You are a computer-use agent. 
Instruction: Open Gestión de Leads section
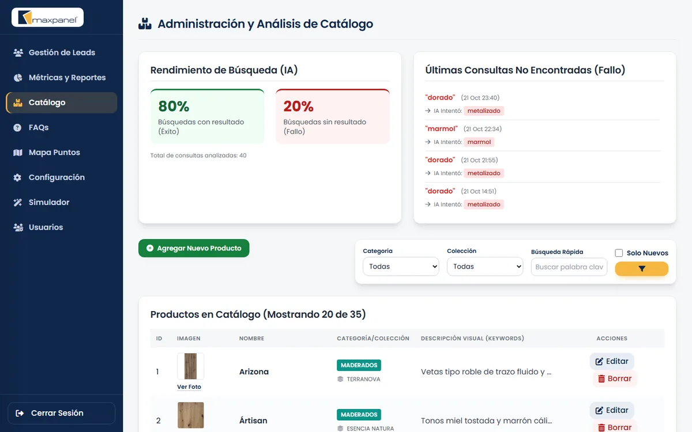tap(61, 52)
